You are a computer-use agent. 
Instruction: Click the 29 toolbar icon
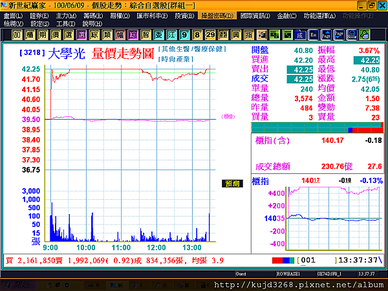pyautogui.click(x=210, y=35)
